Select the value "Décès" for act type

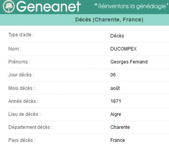click(117, 36)
